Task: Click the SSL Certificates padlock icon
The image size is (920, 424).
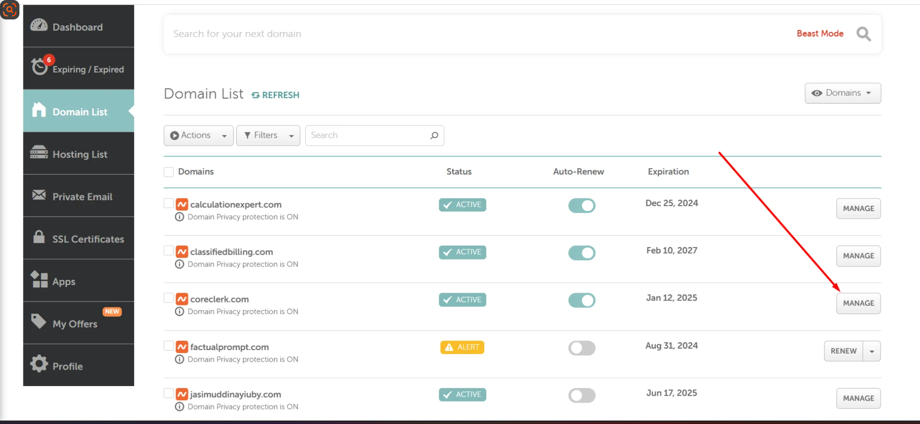Action: (x=39, y=237)
